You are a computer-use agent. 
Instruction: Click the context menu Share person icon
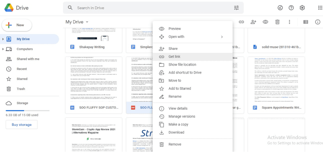coord(161,49)
